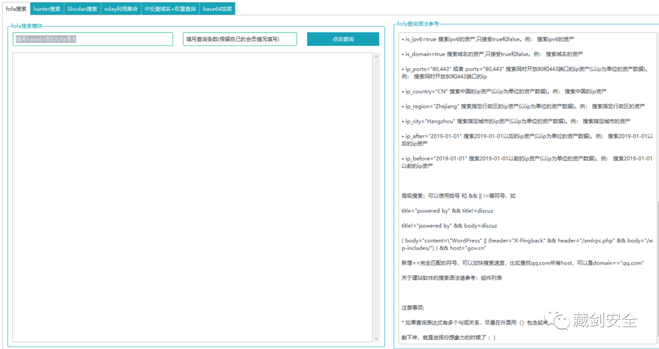Click the domain=="qq.com" exact match line
The image size is (659, 349).
523,263
